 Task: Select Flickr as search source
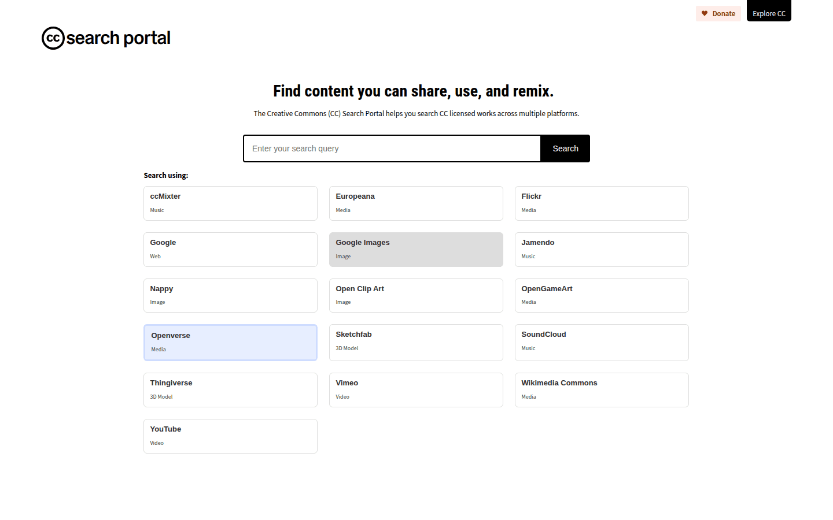(602, 203)
